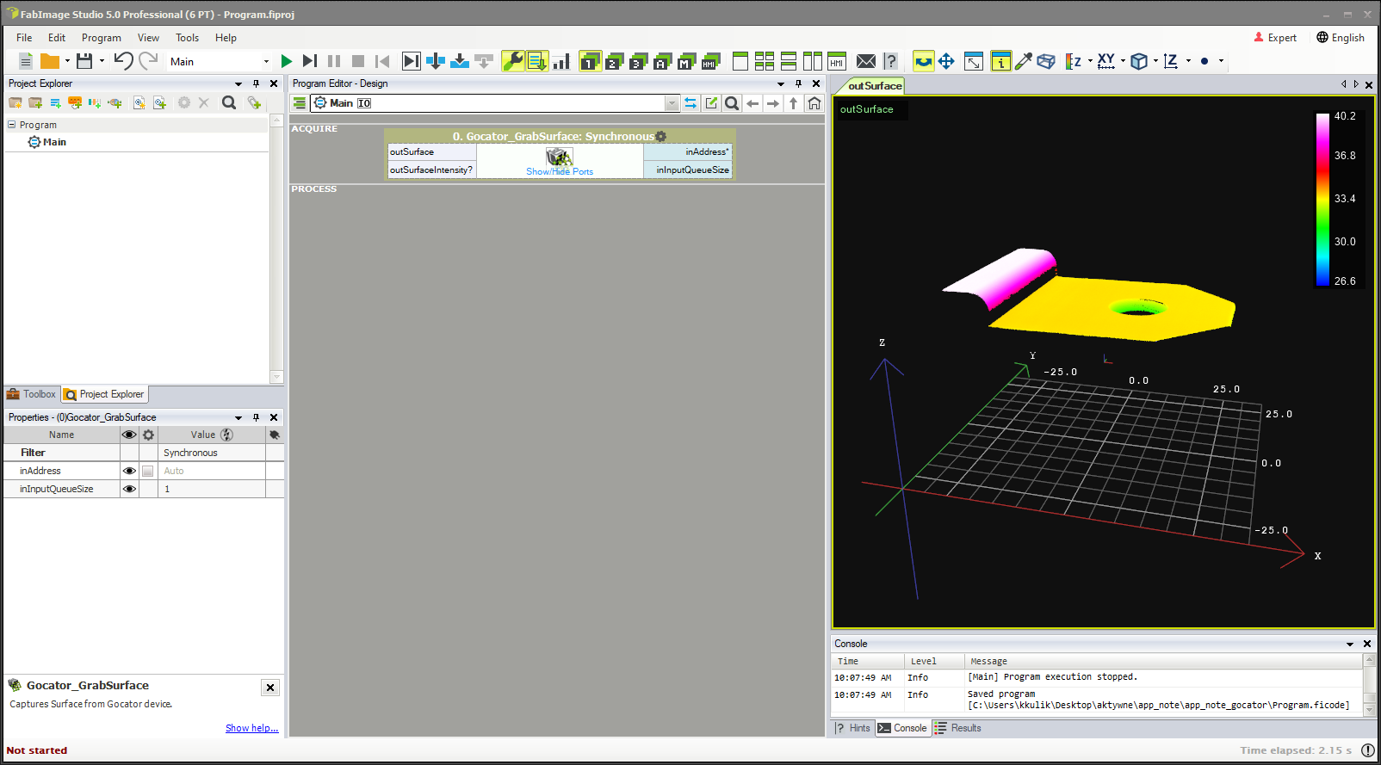This screenshot has height=765, width=1381.
Task: Undo the last action
Action: pos(123,61)
